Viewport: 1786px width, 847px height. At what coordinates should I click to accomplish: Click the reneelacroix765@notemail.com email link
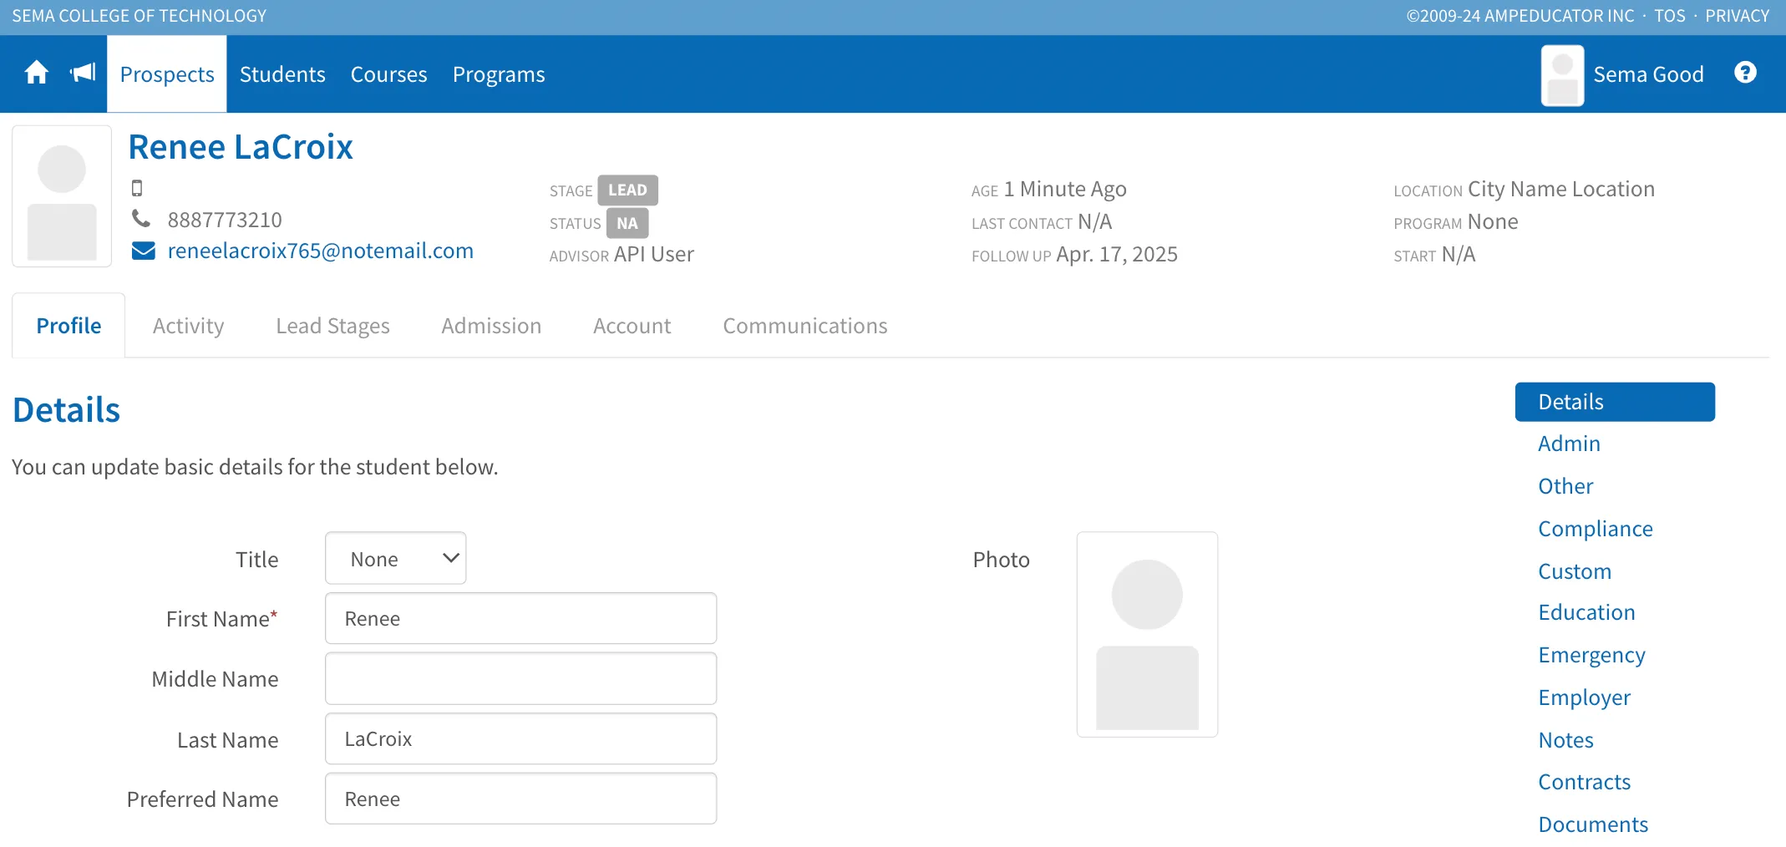click(320, 251)
